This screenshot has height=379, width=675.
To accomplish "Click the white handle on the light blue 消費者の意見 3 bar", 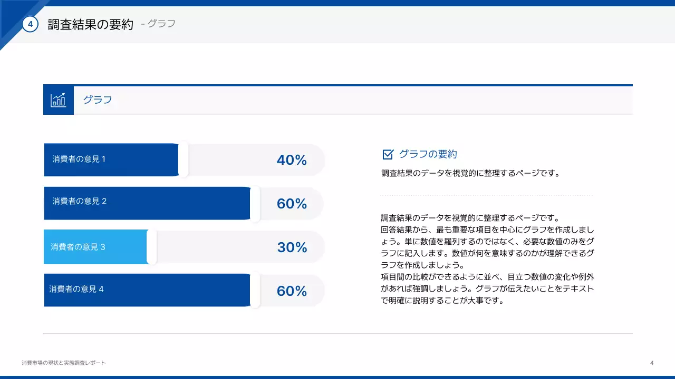I will [x=152, y=246].
